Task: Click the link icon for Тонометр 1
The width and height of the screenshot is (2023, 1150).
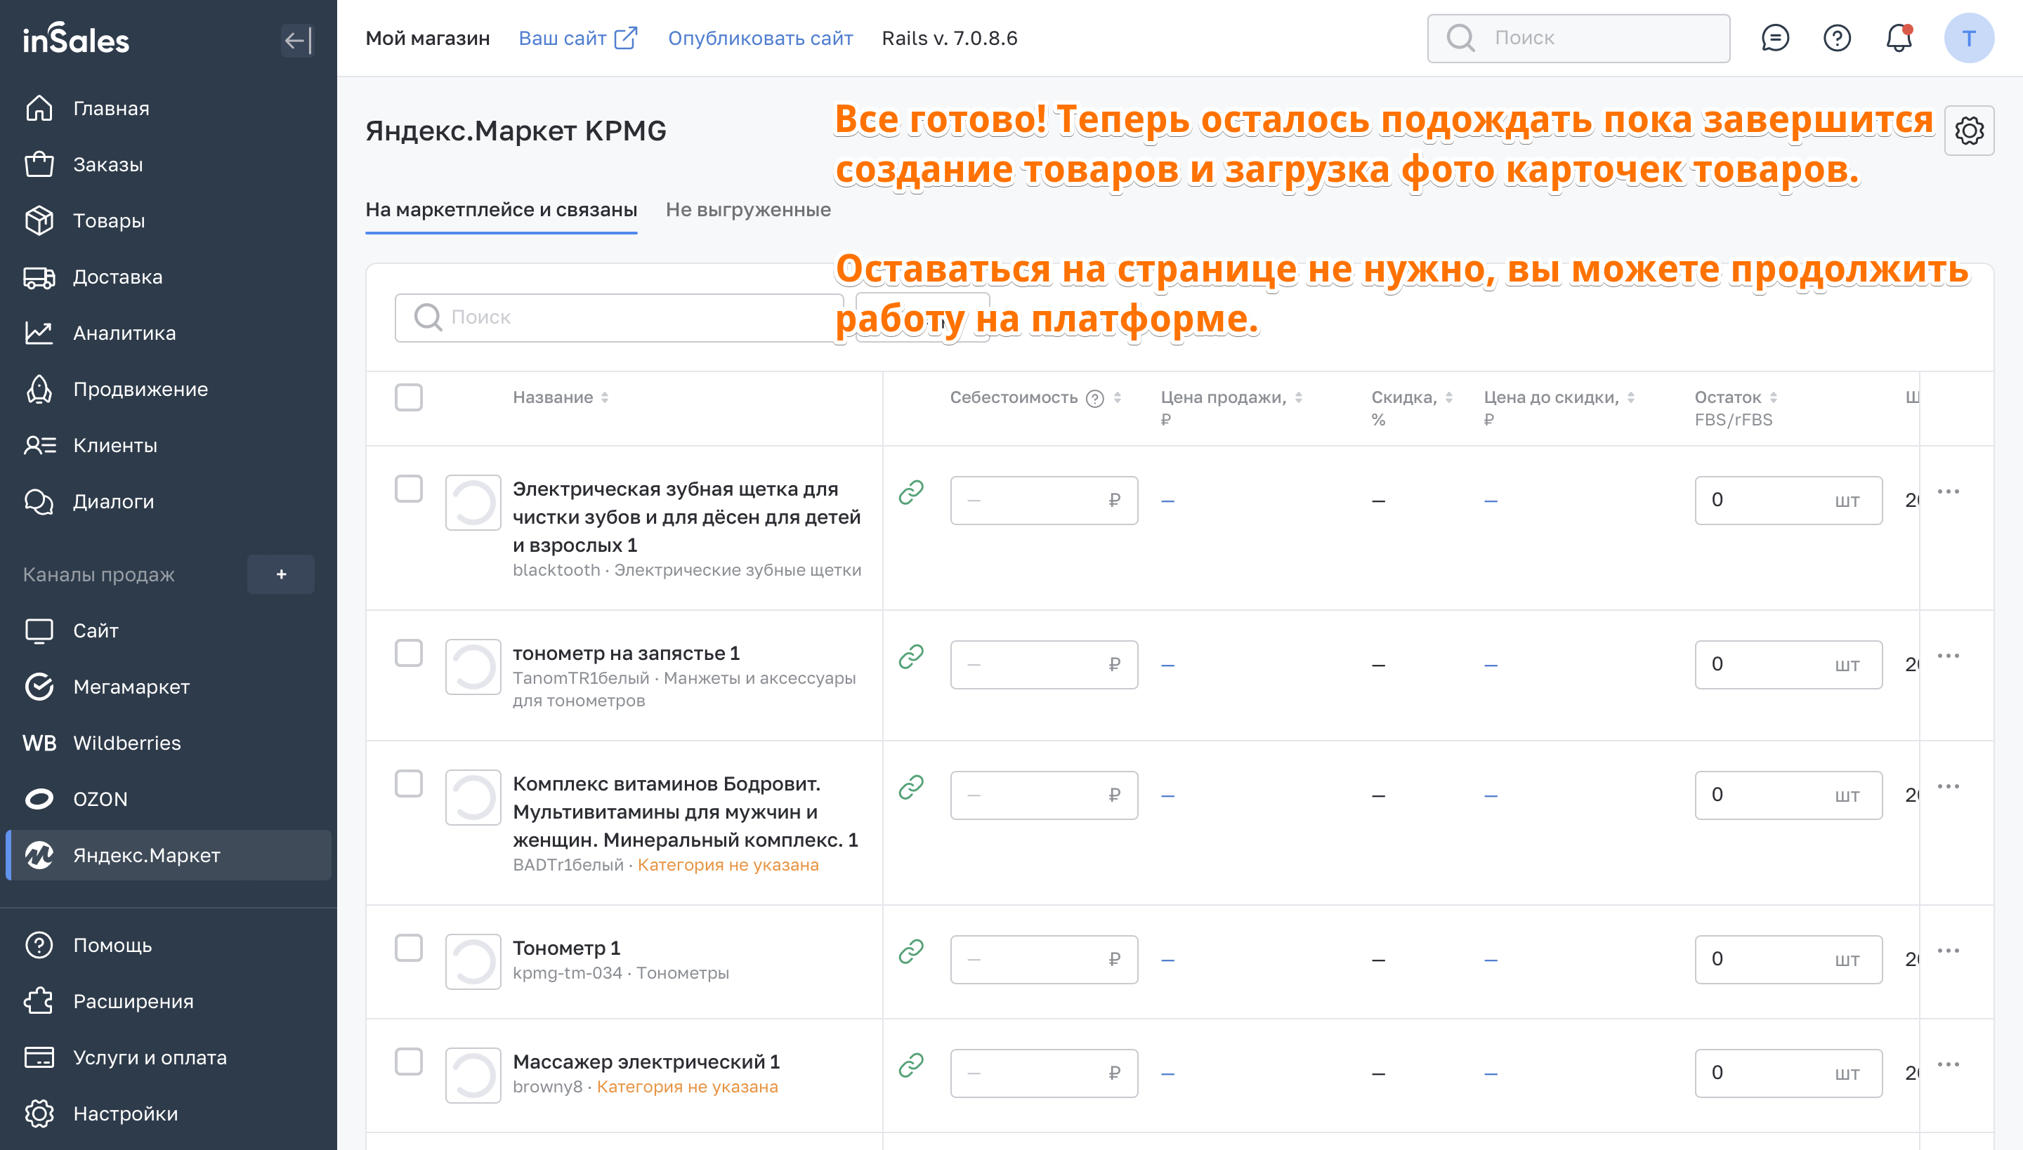Action: [x=911, y=952]
